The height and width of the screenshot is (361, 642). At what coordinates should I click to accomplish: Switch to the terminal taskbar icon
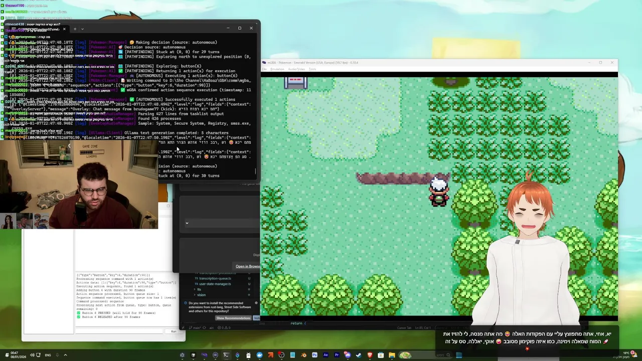[x=226, y=355]
